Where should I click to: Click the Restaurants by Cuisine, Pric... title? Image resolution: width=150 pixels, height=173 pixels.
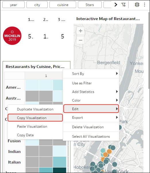click(x=35, y=67)
